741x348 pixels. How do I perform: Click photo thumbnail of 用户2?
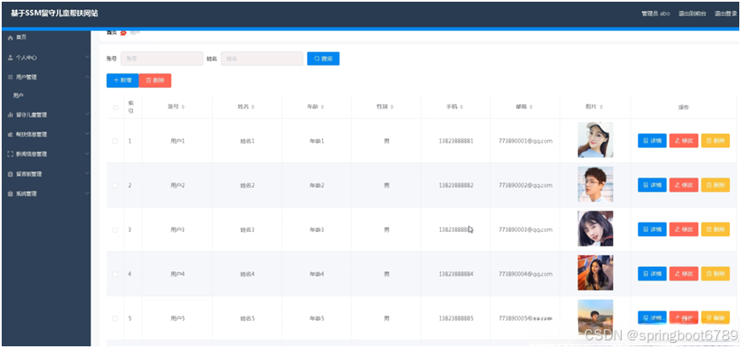point(595,184)
